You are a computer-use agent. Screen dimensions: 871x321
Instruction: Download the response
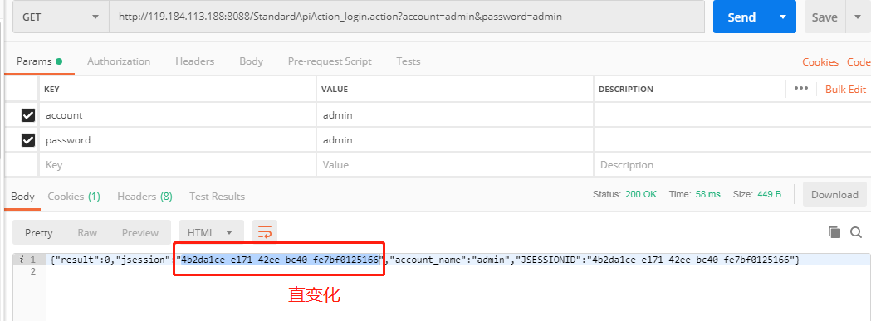[x=834, y=195]
